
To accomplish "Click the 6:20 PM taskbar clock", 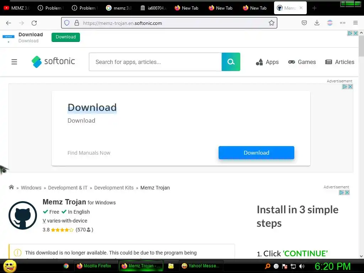I will [333, 266].
